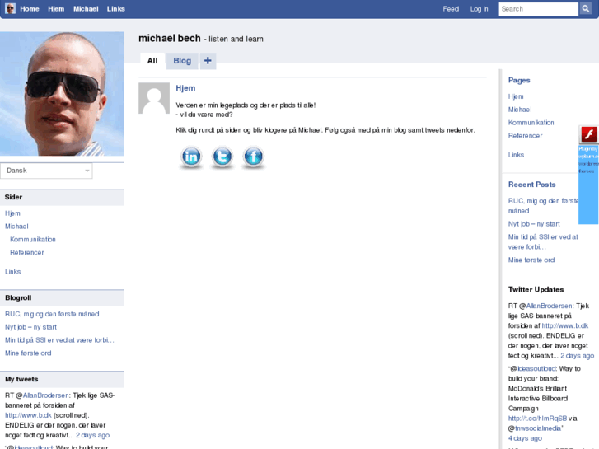This screenshot has height=449, width=599.
Task: Click the Feed link
Action: 451,9
